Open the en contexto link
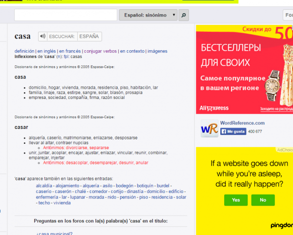 pos(132,51)
